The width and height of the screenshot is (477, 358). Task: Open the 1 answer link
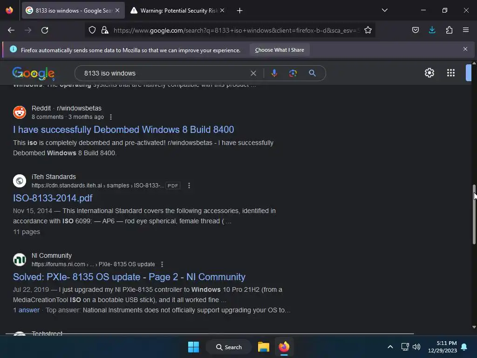click(x=26, y=310)
